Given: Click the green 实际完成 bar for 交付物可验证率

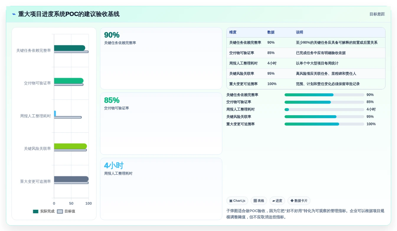Looking at the screenshot, I should click(x=69, y=81).
